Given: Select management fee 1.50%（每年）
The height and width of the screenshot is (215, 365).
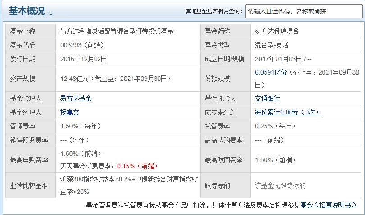Looking at the screenshot, I should 81,126.
